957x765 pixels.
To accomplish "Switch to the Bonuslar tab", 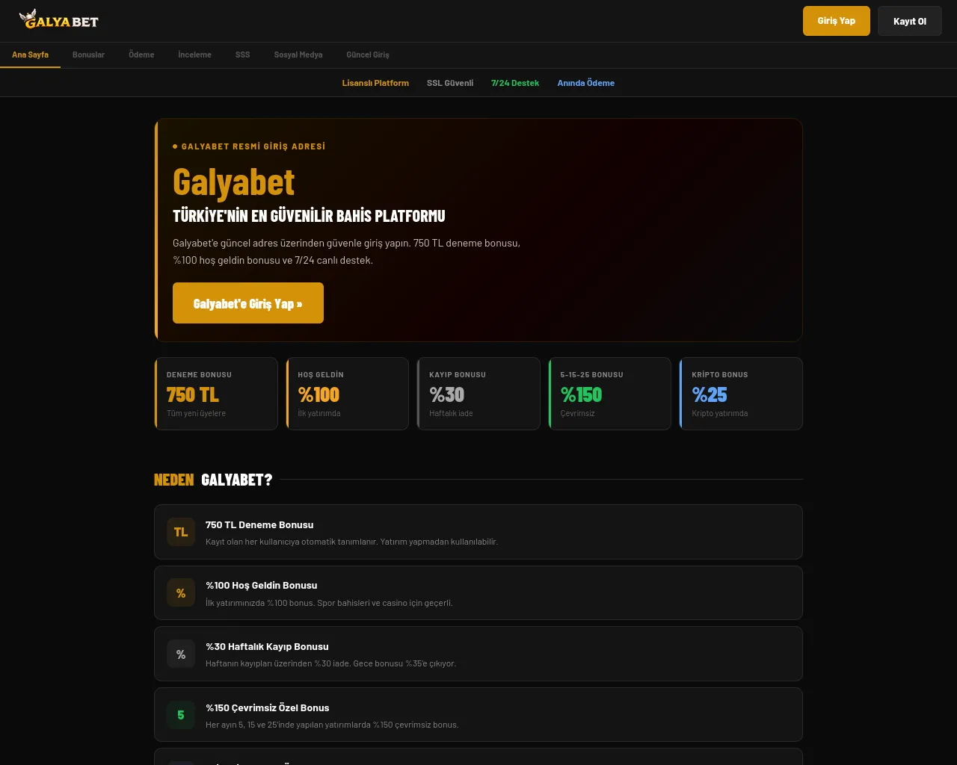I will pos(88,55).
